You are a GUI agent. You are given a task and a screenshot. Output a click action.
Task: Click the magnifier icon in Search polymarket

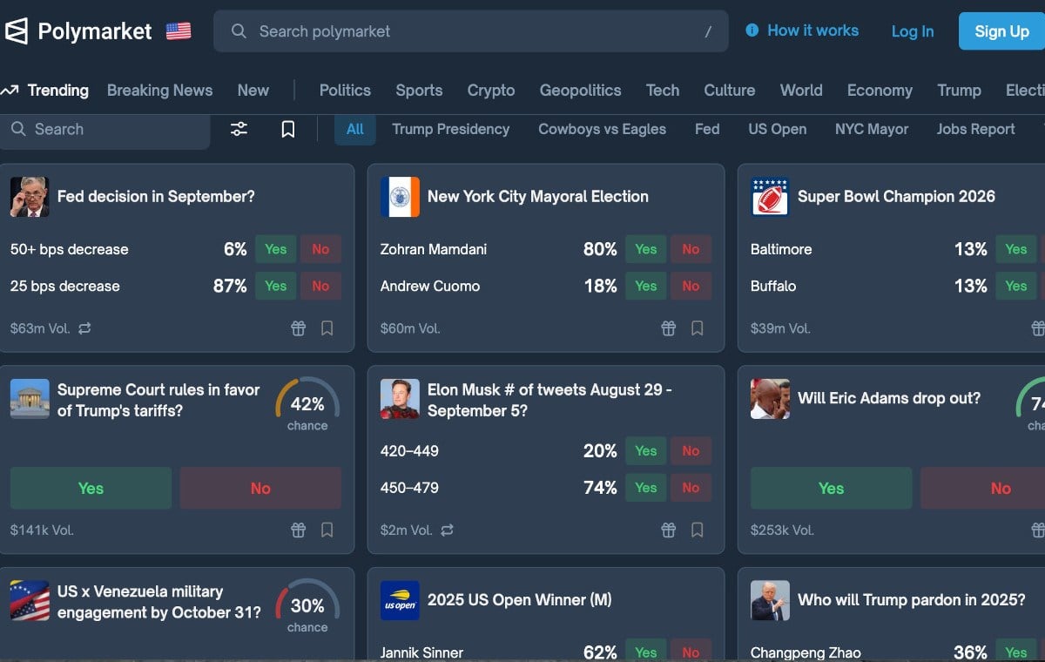tap(239, 31)
